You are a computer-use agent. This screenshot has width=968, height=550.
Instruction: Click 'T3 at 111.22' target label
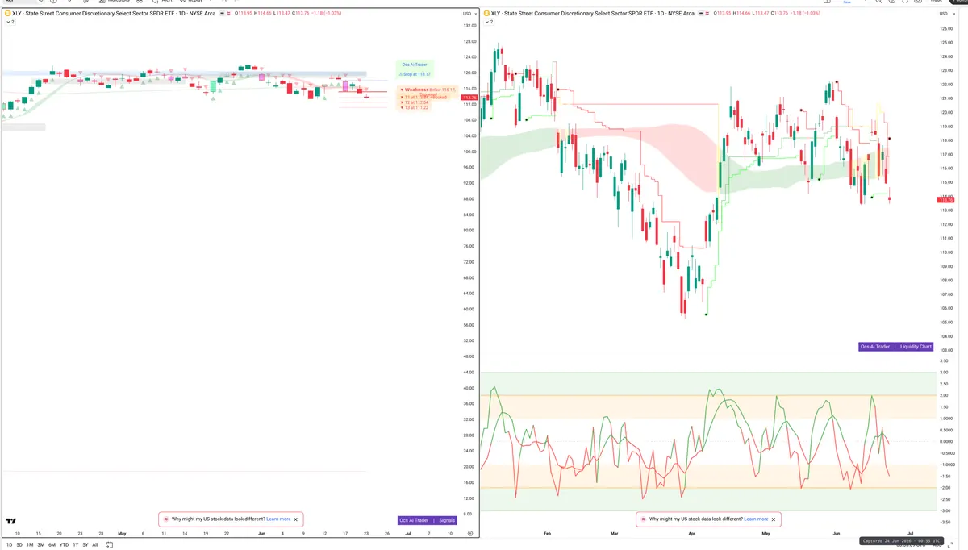click(416, 107)
